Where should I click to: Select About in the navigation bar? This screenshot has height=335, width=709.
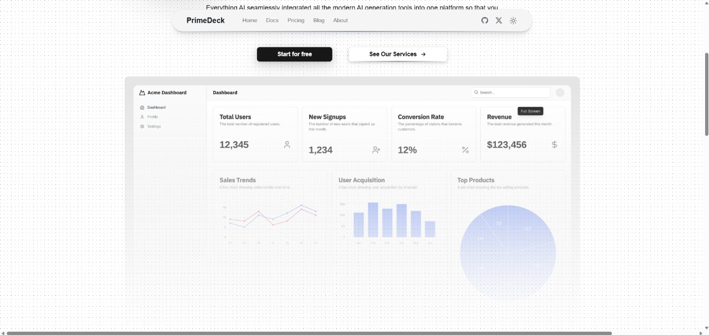(341, 20)
